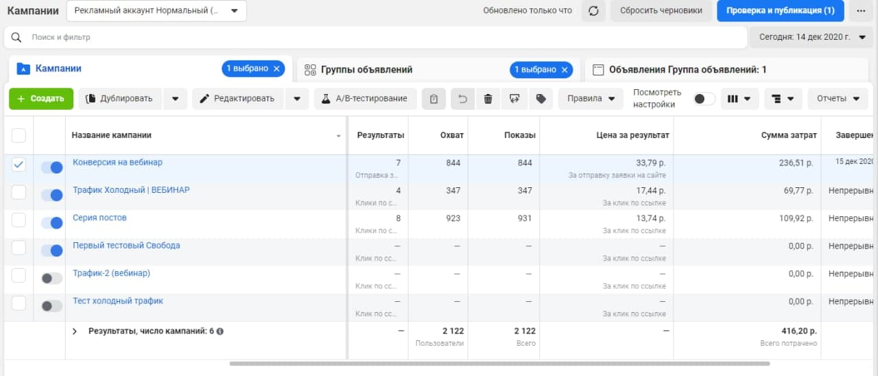This screenshot has width=878, height=376.
Task: Turn off Трафик Холодный campaign switch
Action: click(x=51, y=196)
